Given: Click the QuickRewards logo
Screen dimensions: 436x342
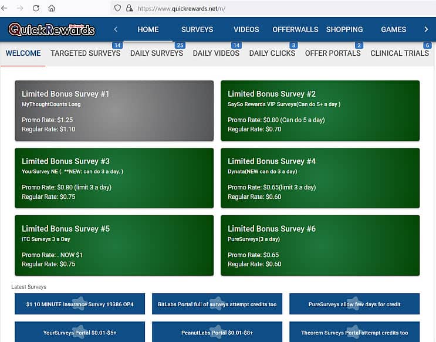Looking at the screenshot, I should tap(52, 29).
